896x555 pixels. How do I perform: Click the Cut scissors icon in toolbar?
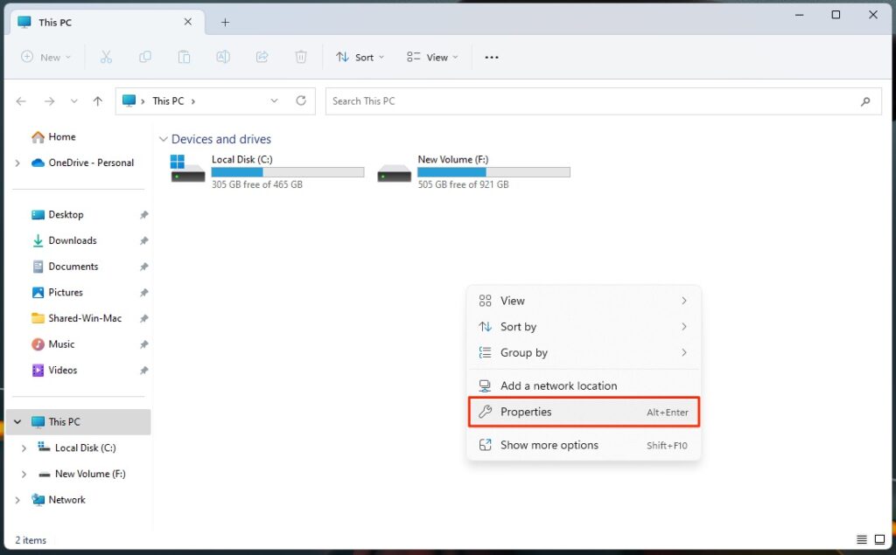tap(106, 57)
